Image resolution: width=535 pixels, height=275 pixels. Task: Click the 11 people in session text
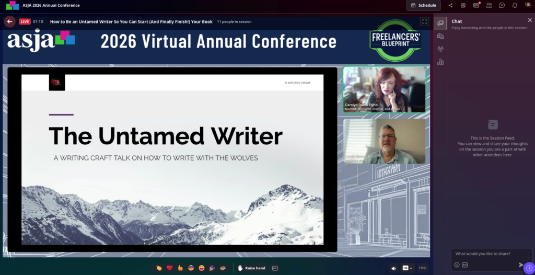click(x=234, y=21)
